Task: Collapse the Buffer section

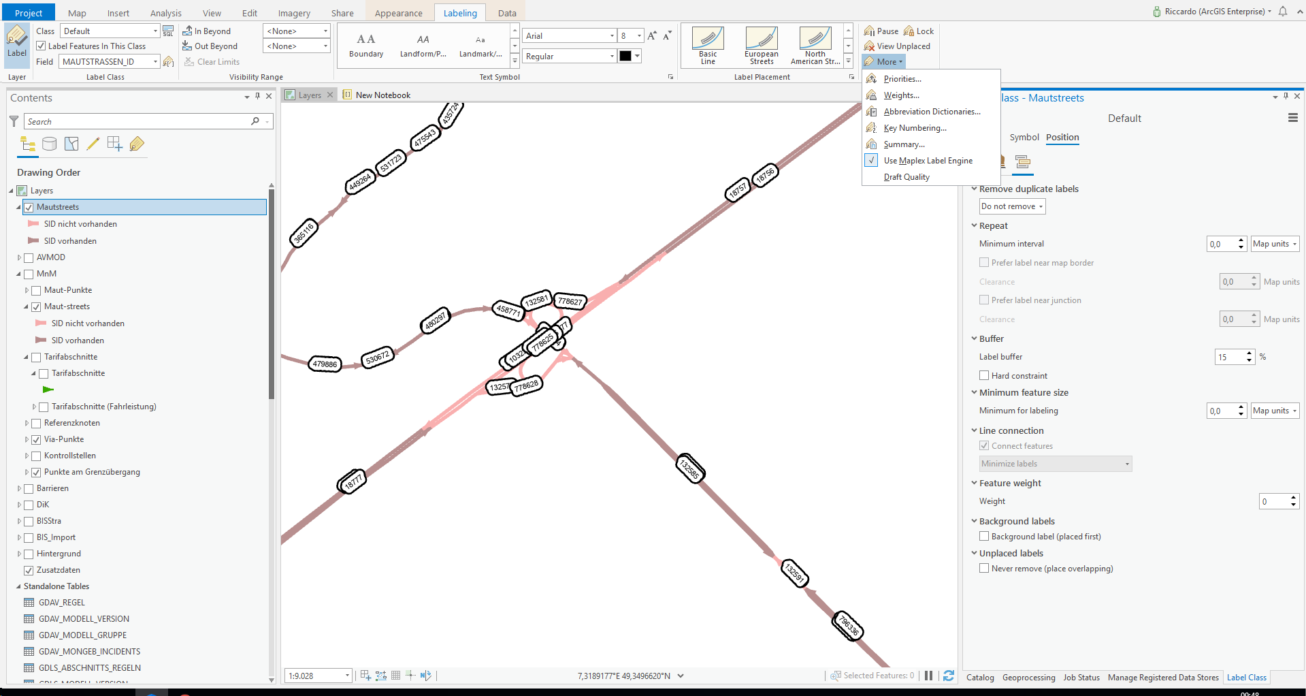Action: point(975,338)
